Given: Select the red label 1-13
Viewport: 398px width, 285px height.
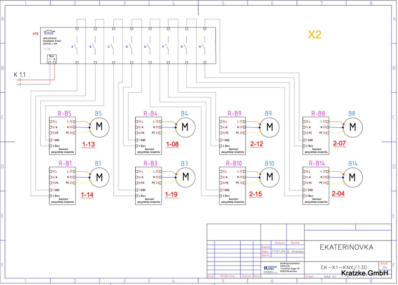Looking at the screenshot, I should click(88, 145).
